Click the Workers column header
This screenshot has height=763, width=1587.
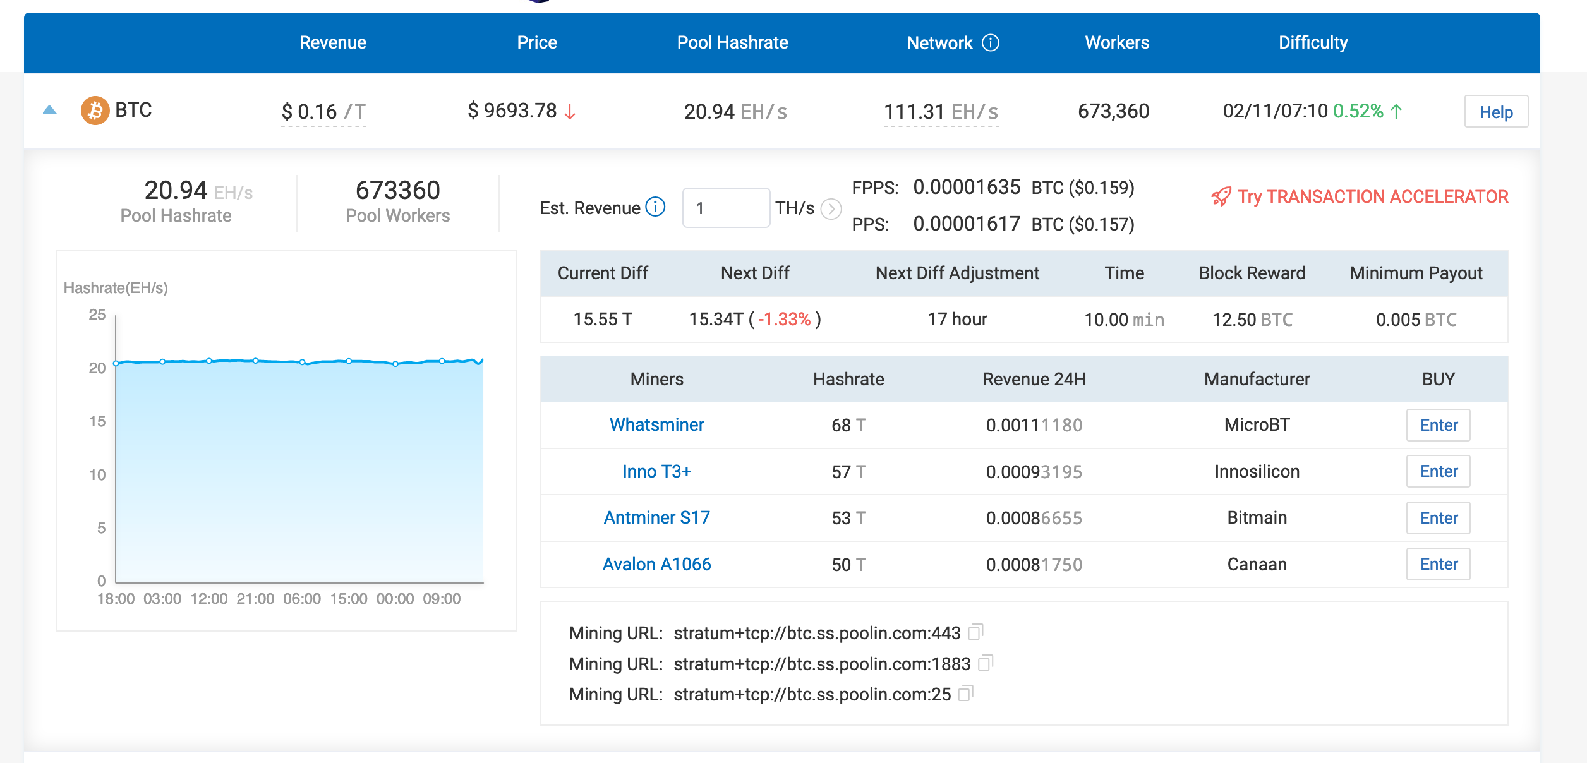(x=1117, y=42)
